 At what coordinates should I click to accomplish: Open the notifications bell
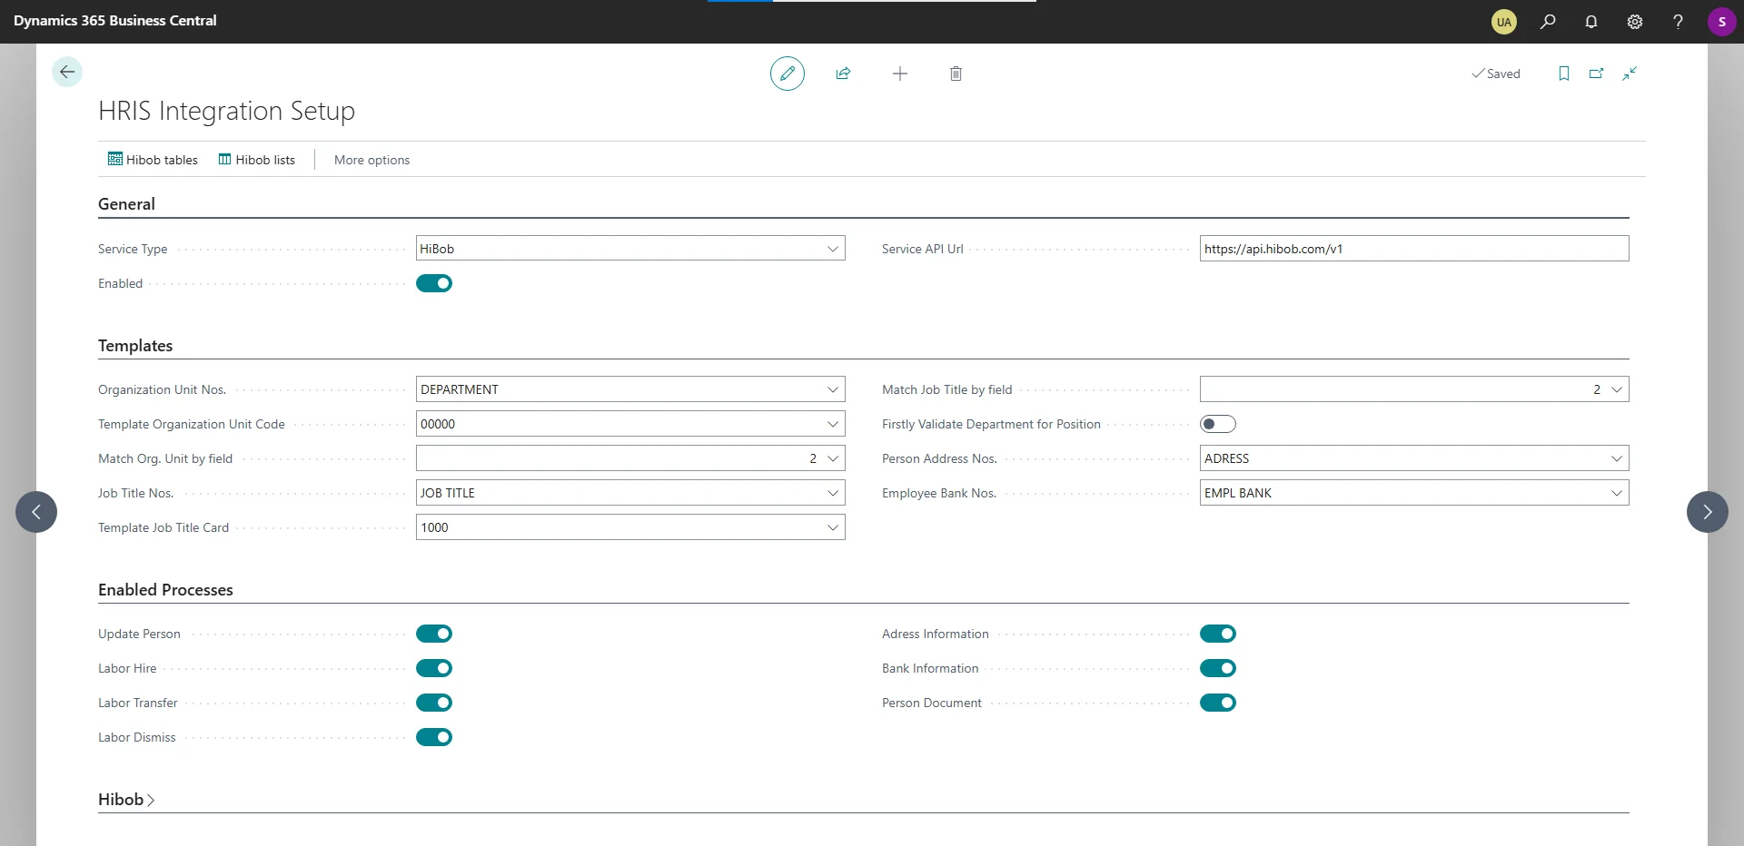(x=1591, y=22)
